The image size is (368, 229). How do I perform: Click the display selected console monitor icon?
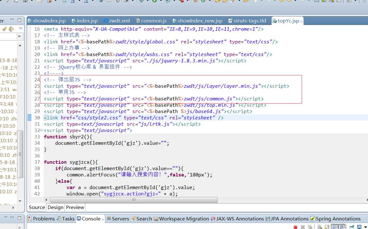(359, 227)
